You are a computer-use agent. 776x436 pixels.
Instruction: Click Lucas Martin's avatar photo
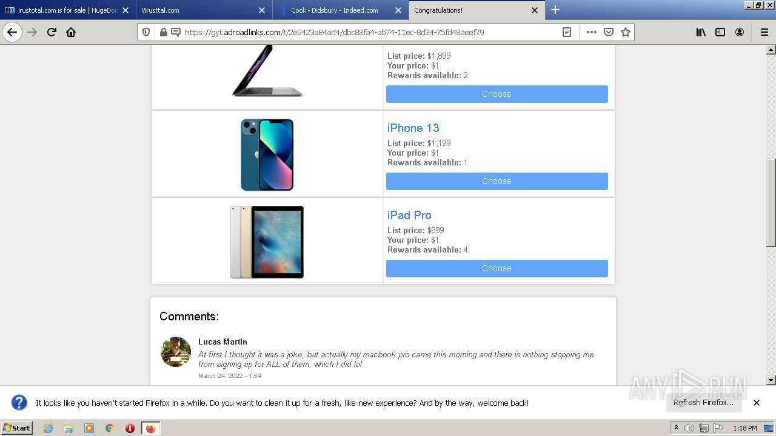176,352
